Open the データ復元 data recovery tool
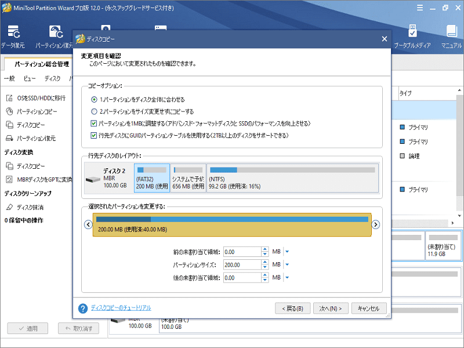This screenshot has width=464, height=348. (13, 37)
